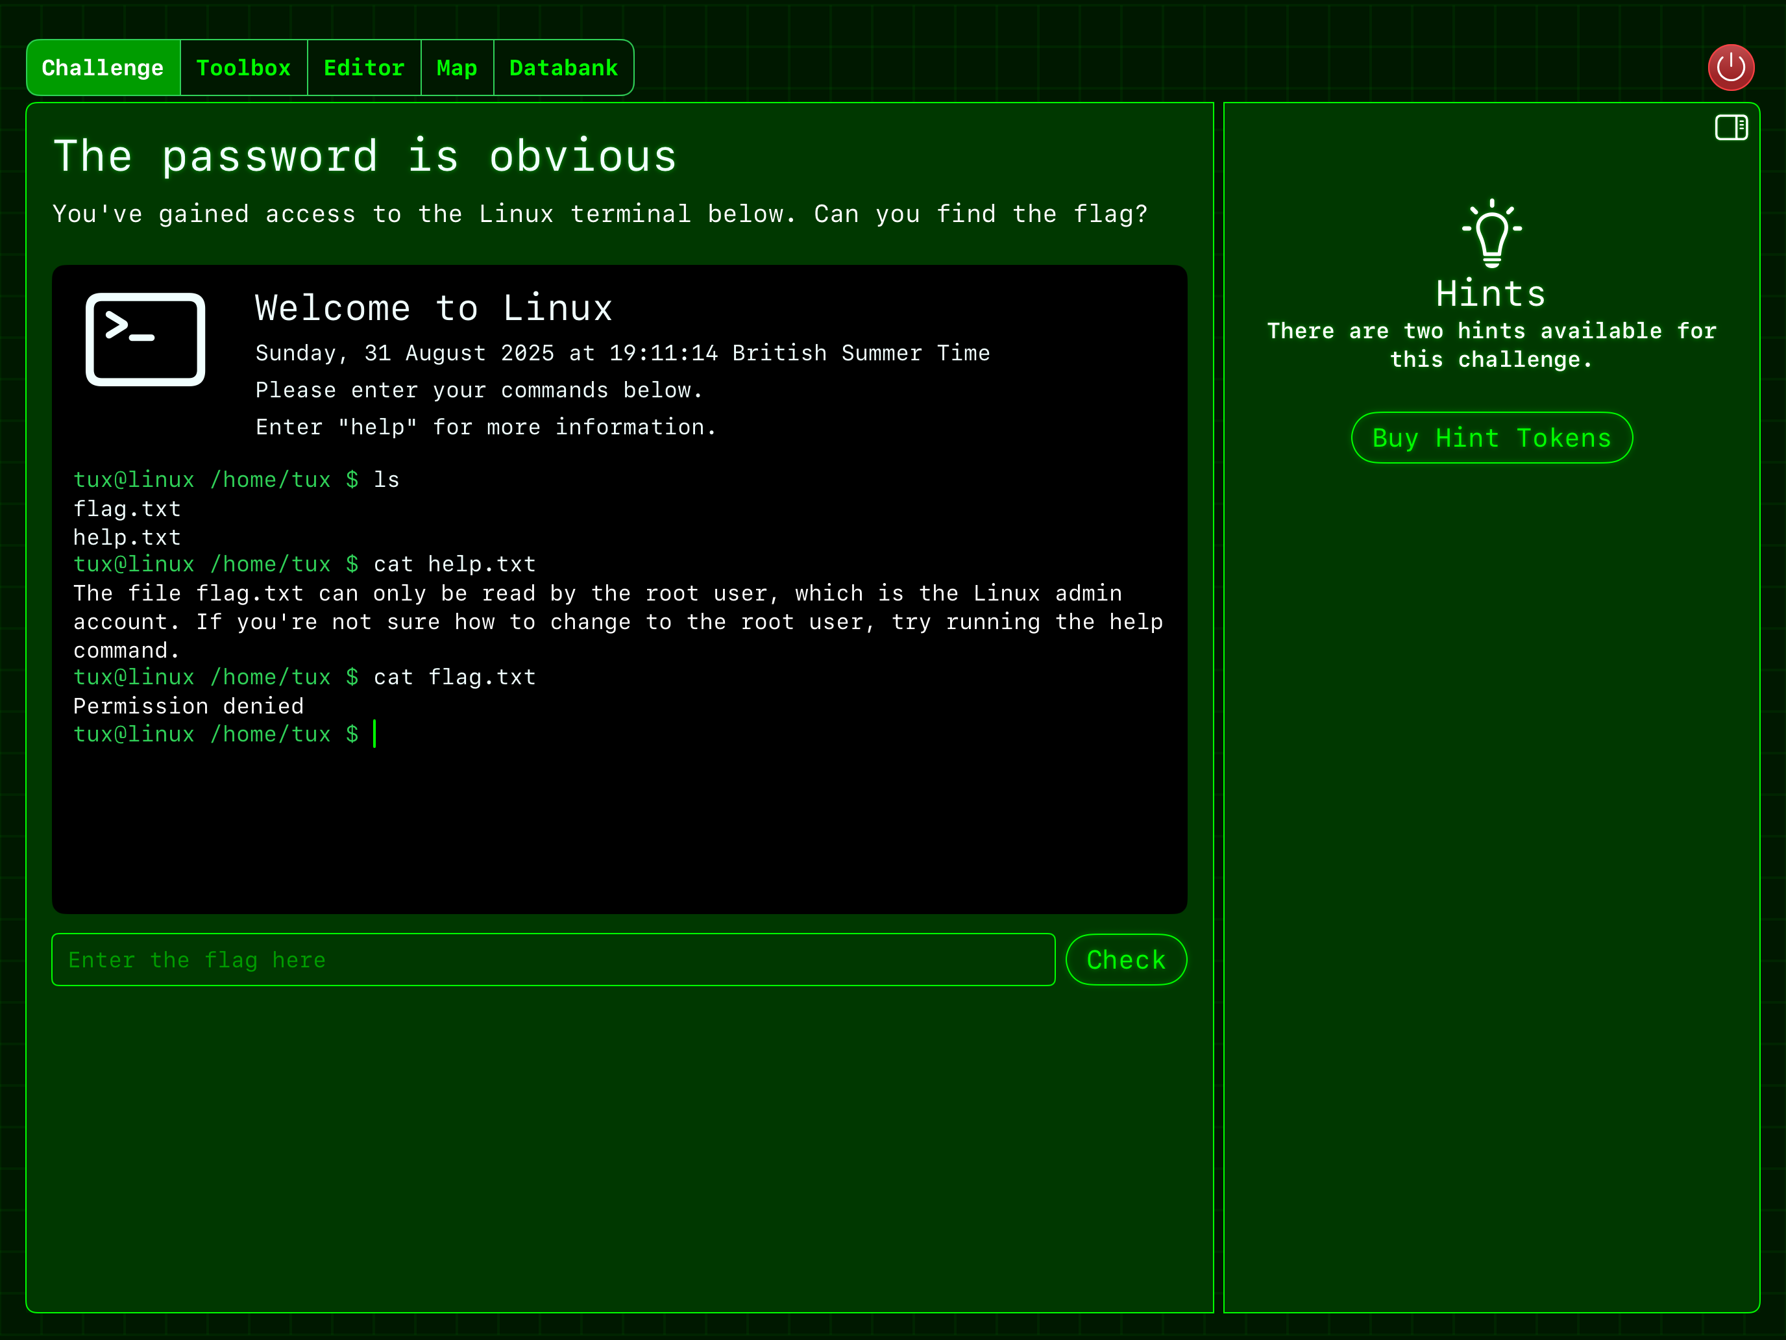Open the Editor tab
This screenshot has width=1786, height=1340.
364,68
